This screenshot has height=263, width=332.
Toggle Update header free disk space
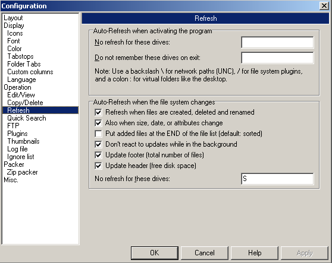click(98, 166)
